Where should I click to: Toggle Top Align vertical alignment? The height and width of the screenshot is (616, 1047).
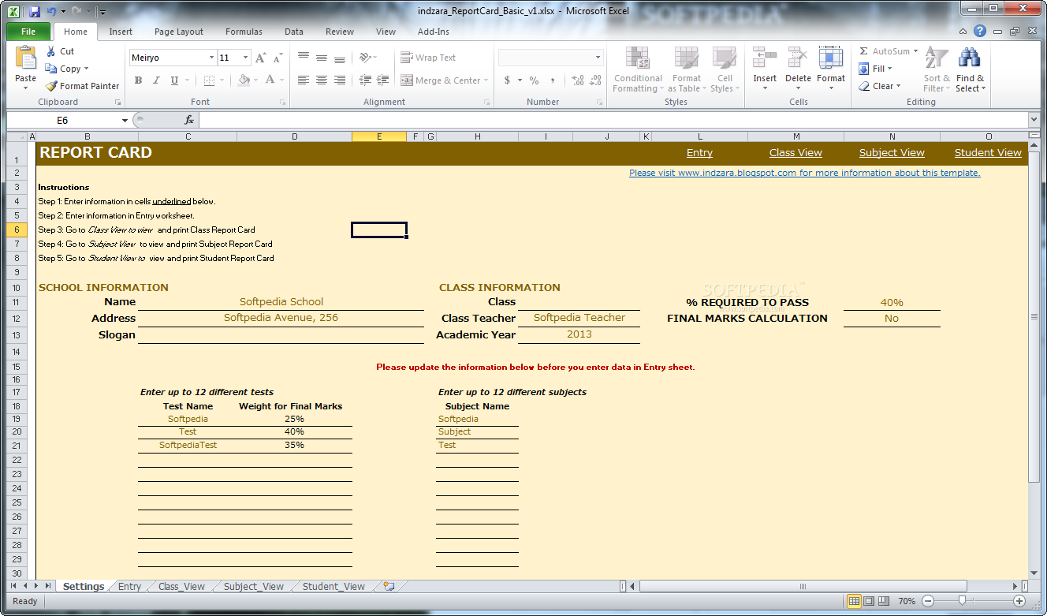click(304, 58)
